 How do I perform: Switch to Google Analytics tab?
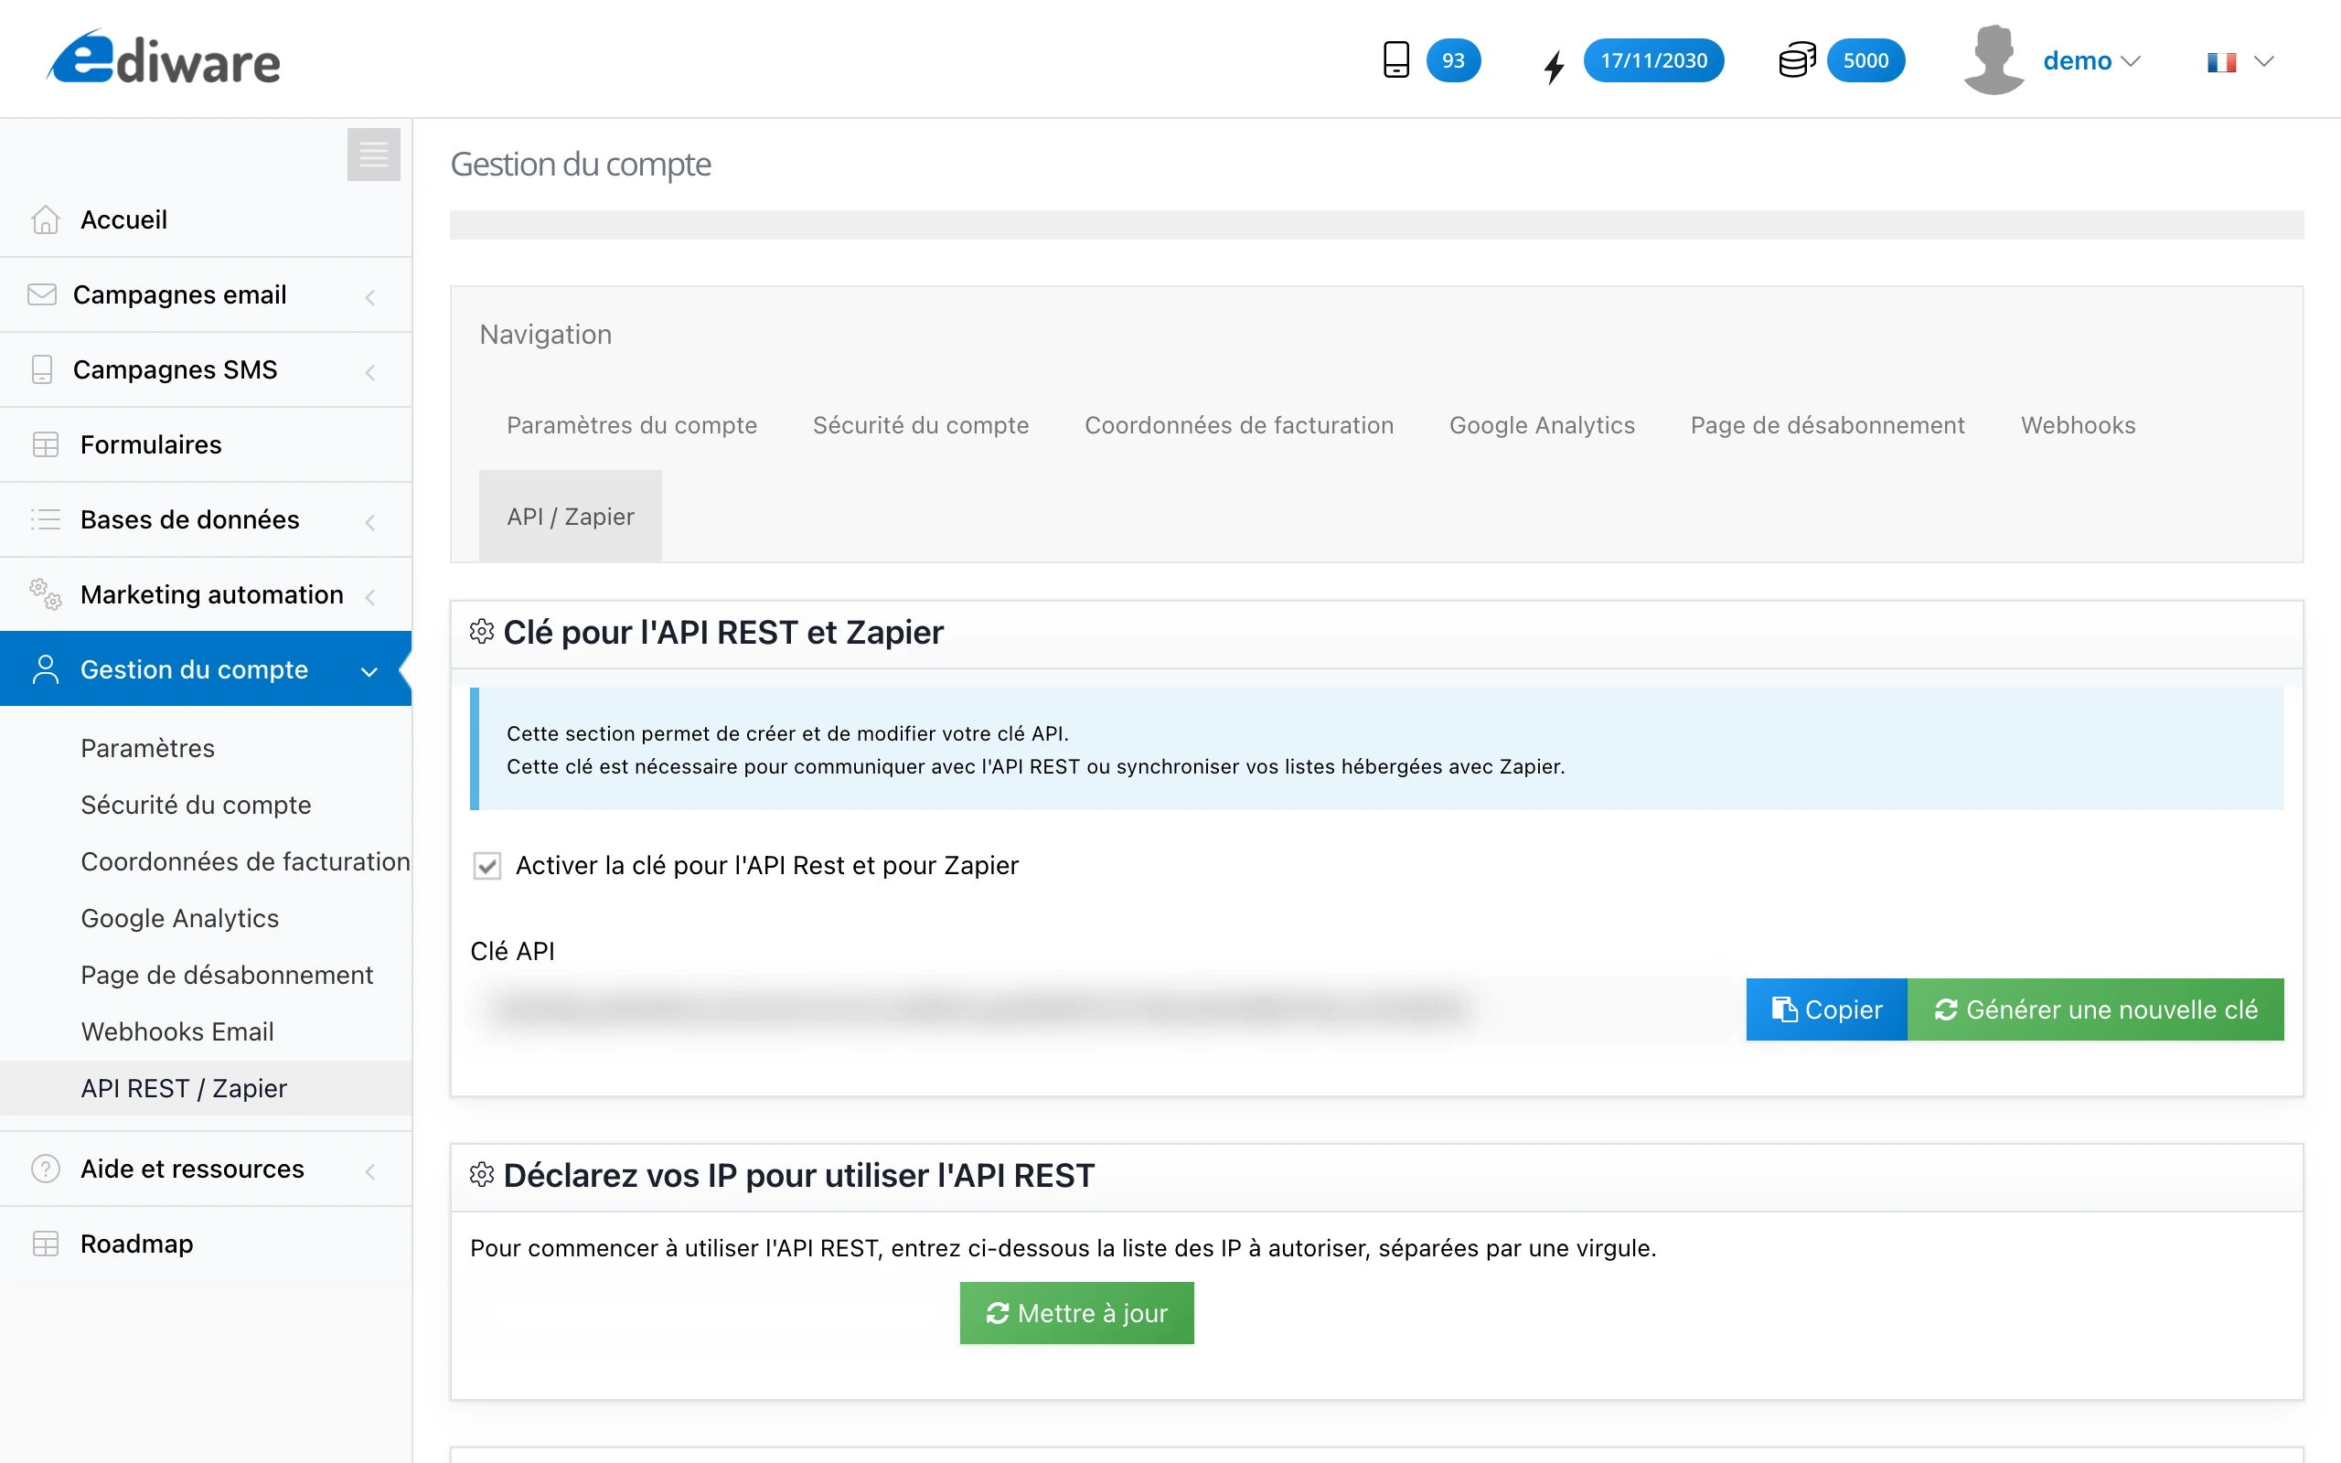(x=1542, y=425)
